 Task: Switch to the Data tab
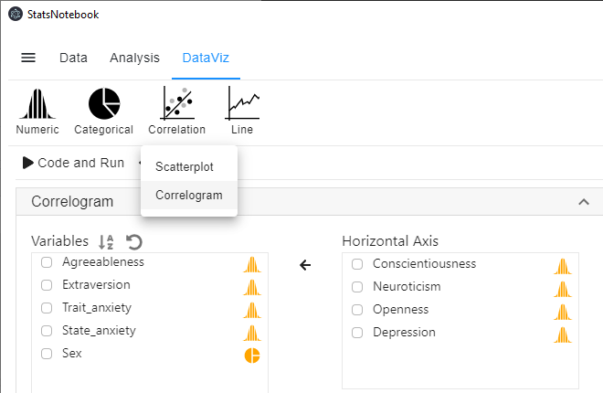pos(73,58)
